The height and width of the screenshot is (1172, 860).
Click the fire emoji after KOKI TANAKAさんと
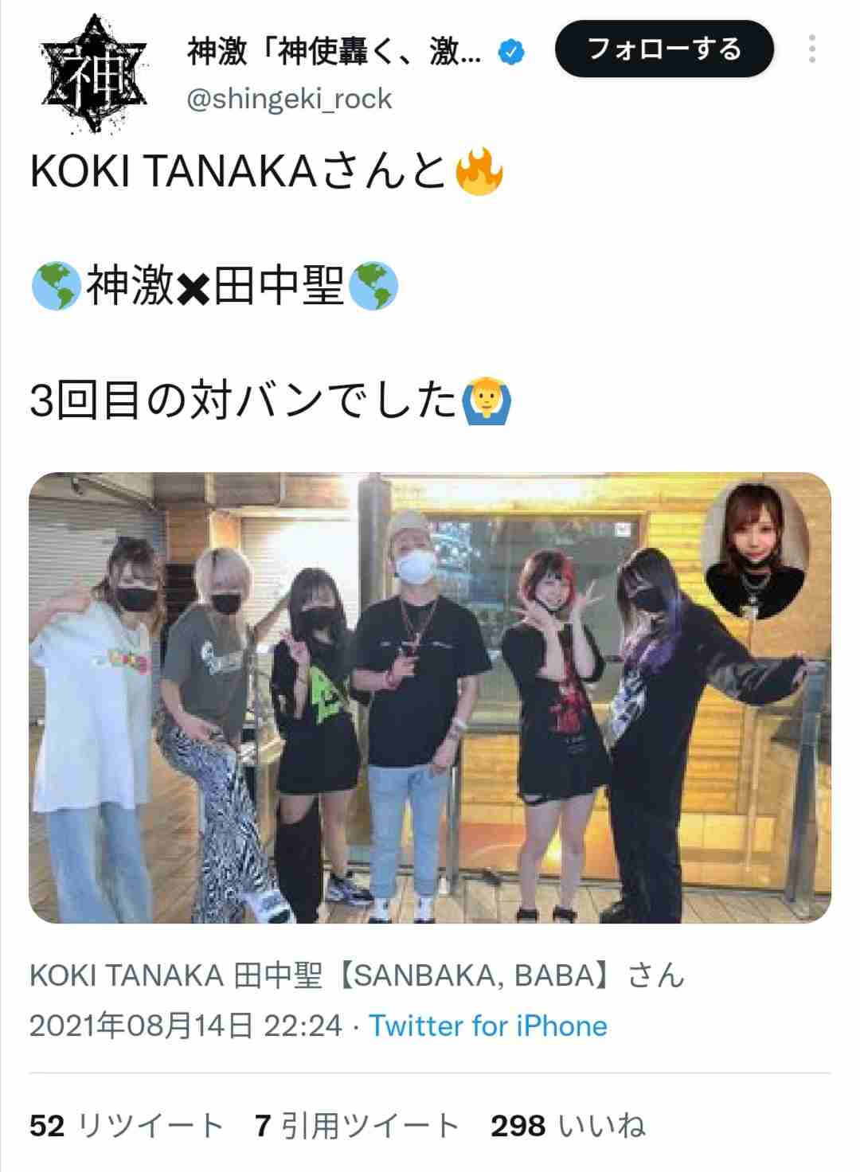pyautogui.click(x=479, y=172)
